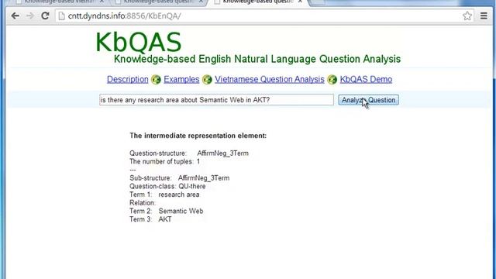Image resolution: width=496 pixels, height=279 pixels.
Task: Open the Description link
Action: pos(127,79)
